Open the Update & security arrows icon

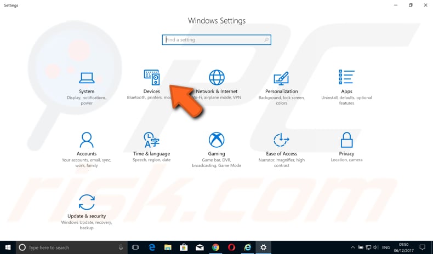click(x=87, y=202)
